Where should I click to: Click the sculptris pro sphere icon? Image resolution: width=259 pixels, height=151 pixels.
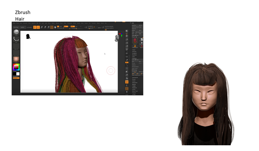coord(55,27)
